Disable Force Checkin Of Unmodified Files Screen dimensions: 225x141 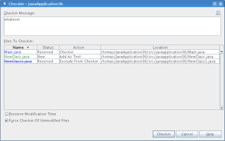pyautogui.click(x=7, y=121)
